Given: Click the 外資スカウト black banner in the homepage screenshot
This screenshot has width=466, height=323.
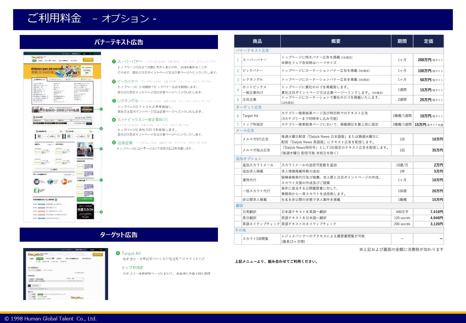Looking at the screenshot, I should pos(85,212).
